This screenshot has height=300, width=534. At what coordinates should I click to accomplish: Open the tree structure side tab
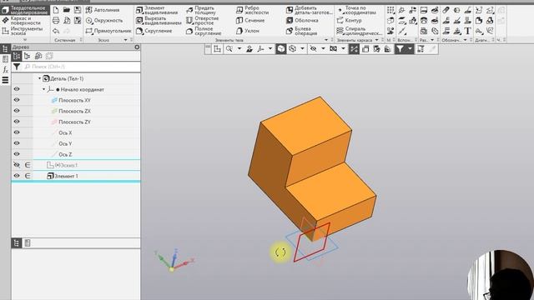tap(5, 49)
